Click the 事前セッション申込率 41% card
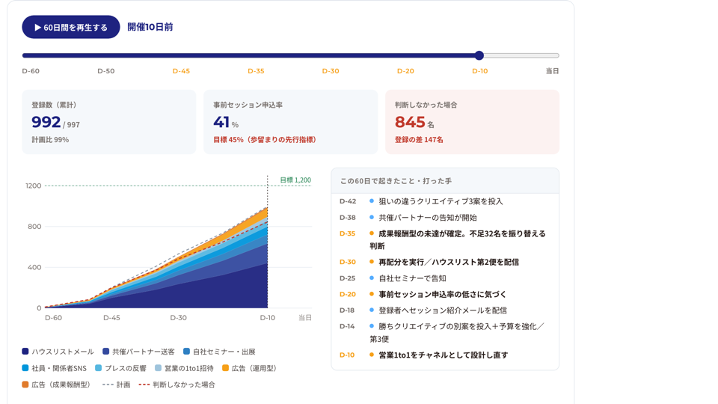 click(291, 122)
